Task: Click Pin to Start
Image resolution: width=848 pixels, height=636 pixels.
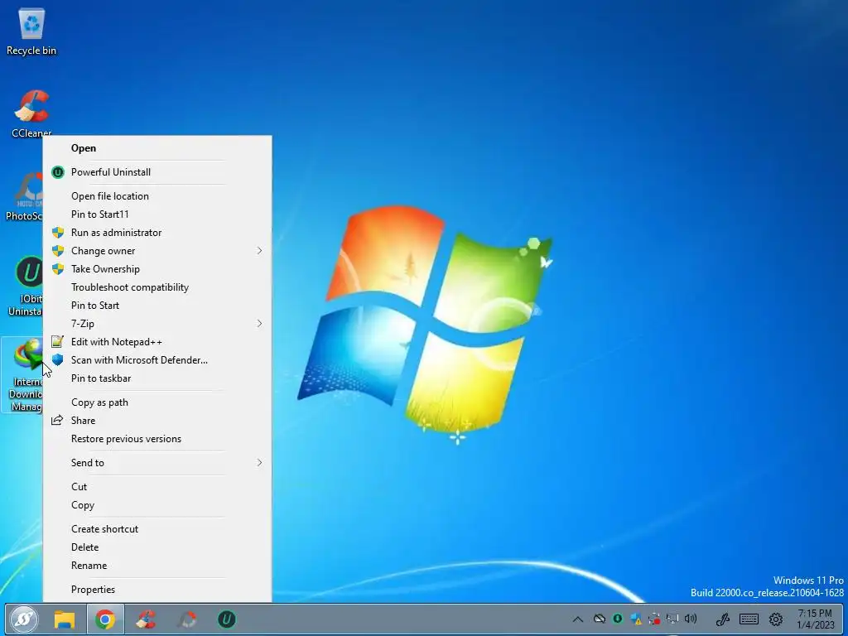Action: coord(157,306)
